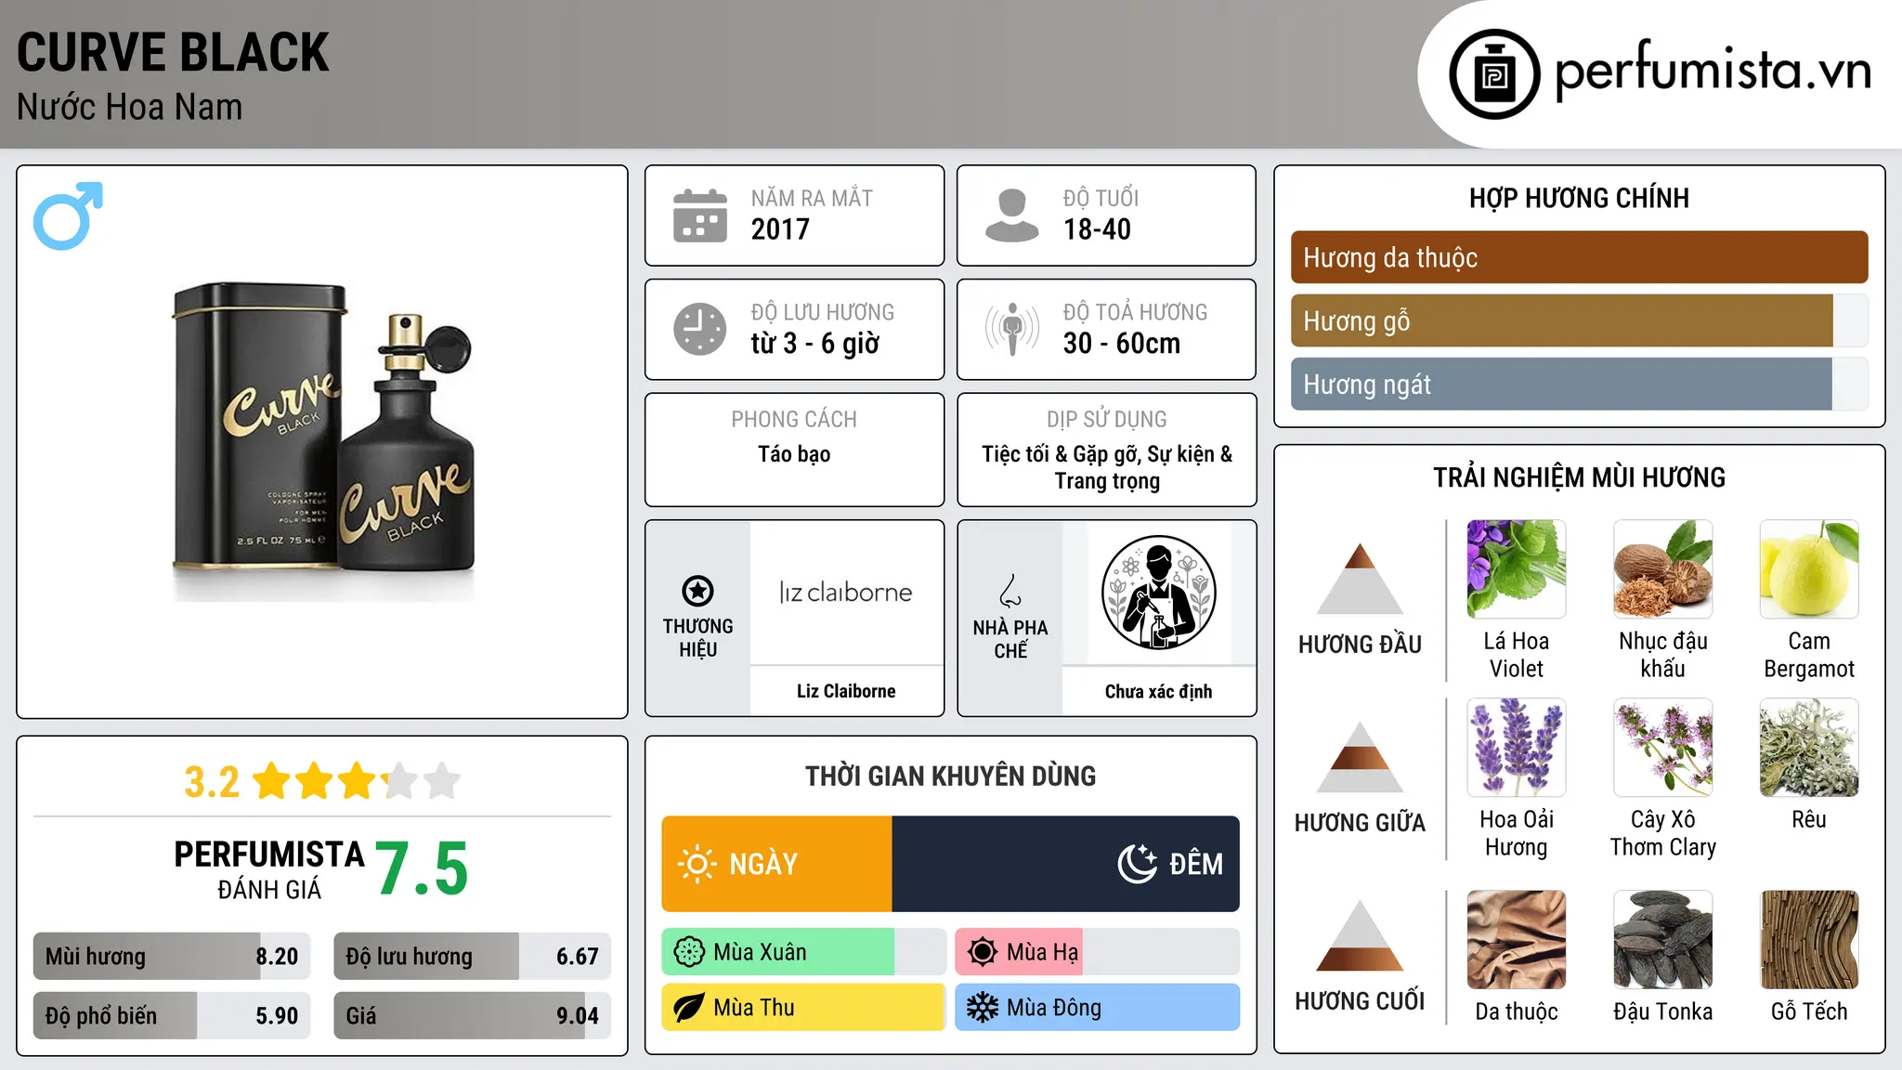
Task: Click the star badge icon above Thương hiệu
Action: pyautogui.click(x=697, y=591)
